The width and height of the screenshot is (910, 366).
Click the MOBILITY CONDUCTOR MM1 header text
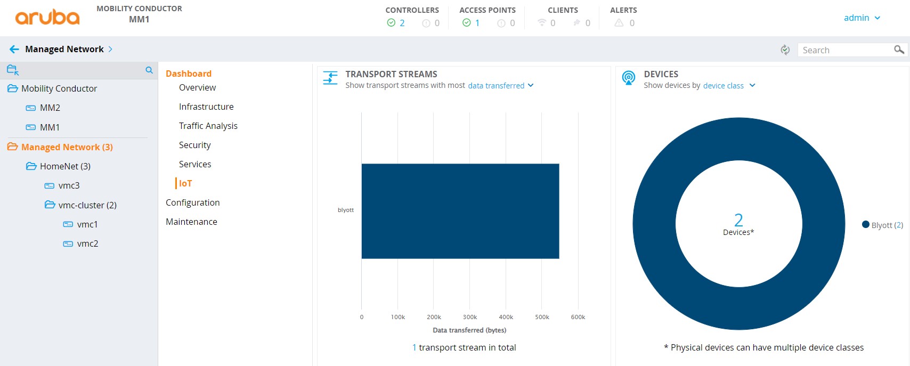click(139, 14)
